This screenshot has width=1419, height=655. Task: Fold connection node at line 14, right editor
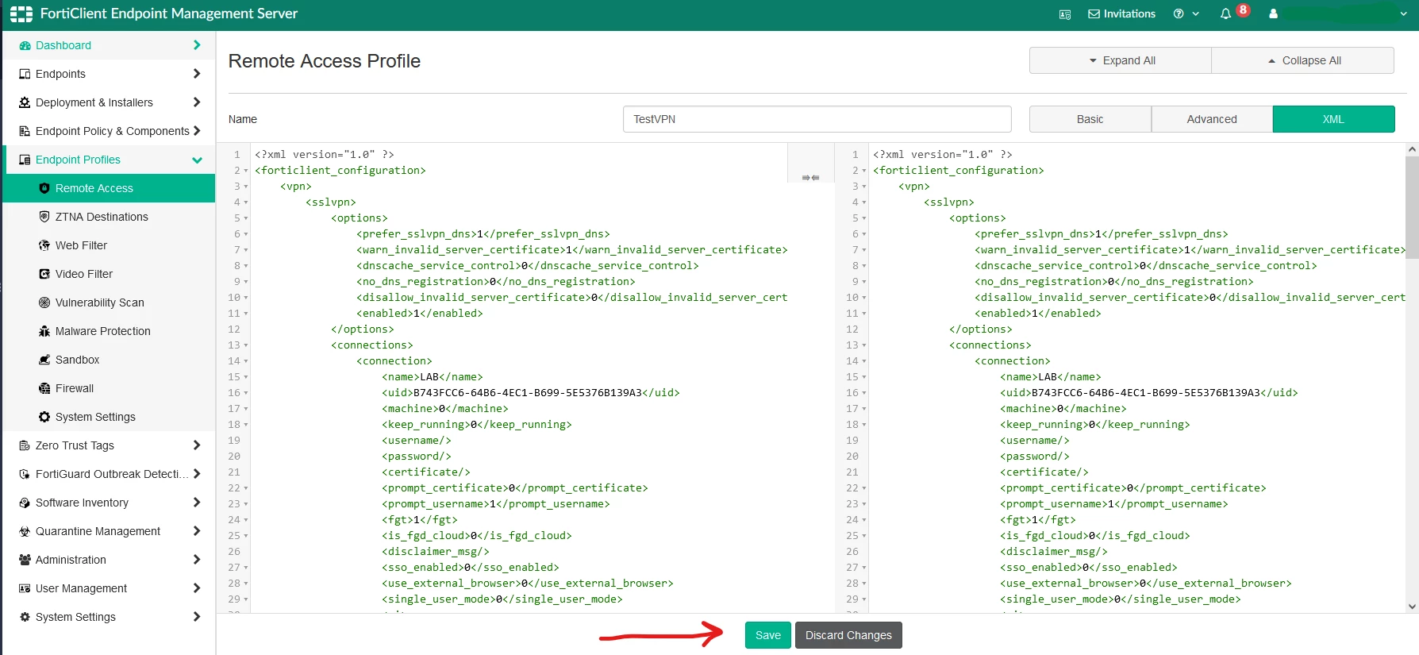864,361
